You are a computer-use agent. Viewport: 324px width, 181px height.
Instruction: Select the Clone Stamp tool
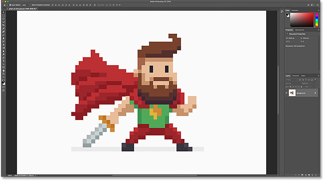[4, 38]
